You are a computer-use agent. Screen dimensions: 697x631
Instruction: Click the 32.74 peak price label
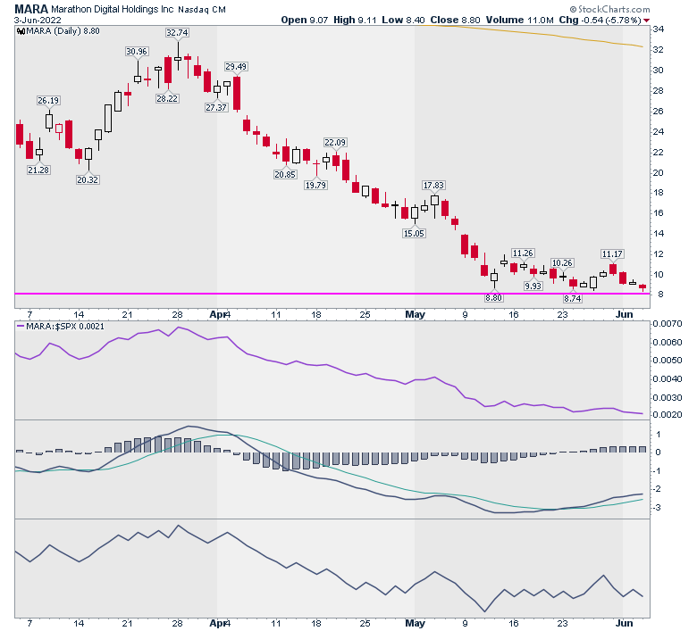[x=177, y=33]
